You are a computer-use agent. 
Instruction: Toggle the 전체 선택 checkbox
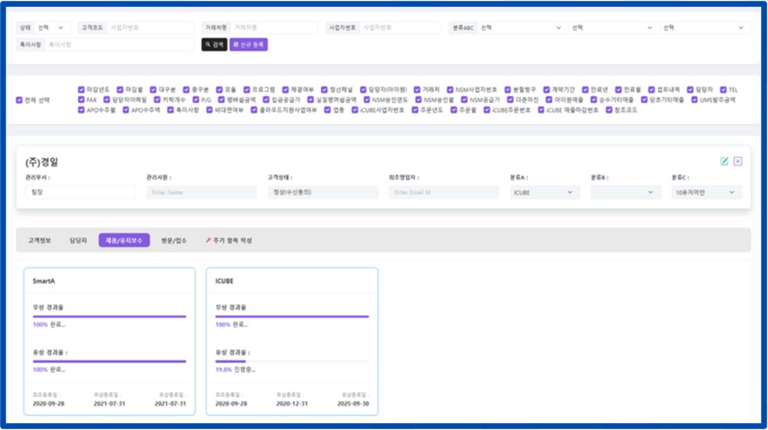coord(19,100)
